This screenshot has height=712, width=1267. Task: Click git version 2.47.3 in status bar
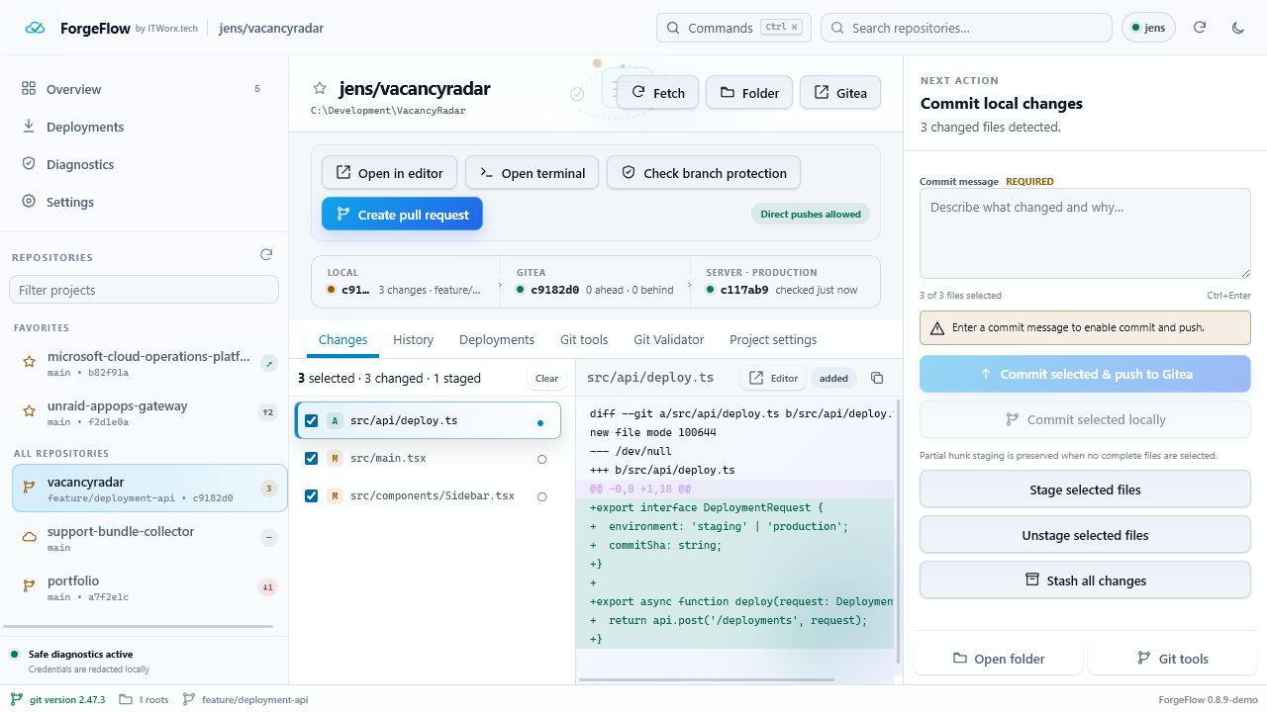click(57, 699)
